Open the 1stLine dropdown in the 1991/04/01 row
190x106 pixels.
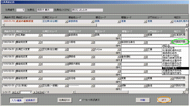click(119, 49)
